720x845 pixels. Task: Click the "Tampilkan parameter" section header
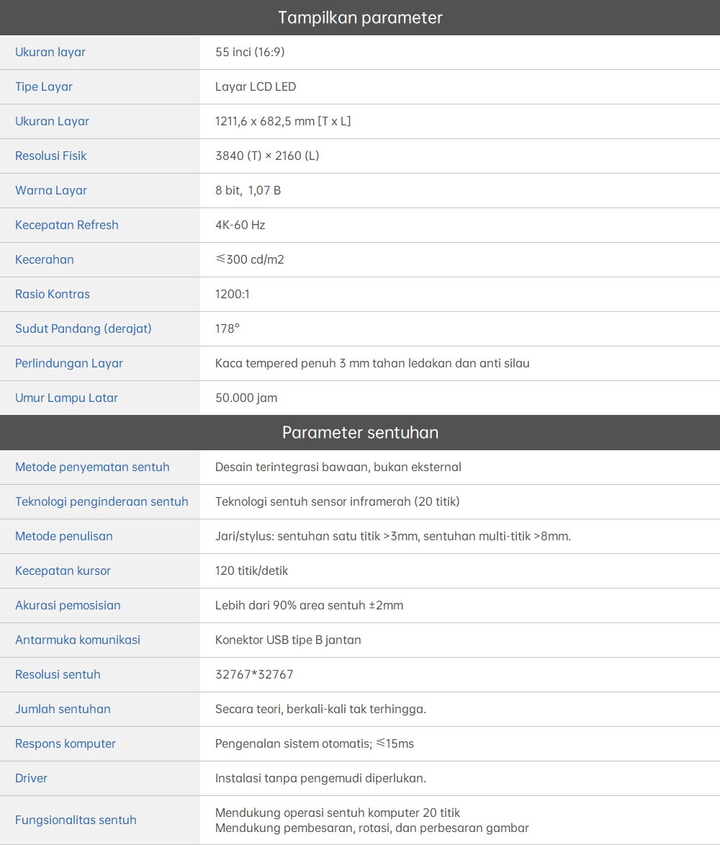[x=360, y=17]
